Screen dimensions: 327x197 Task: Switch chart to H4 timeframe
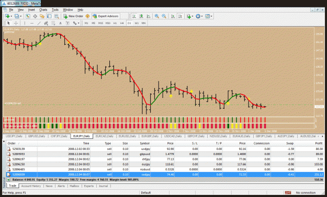coord(122,23)
